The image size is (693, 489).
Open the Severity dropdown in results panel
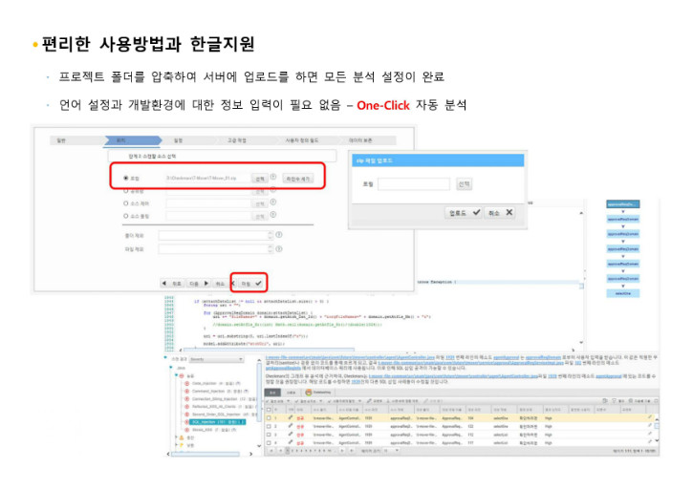coord(217,359)
